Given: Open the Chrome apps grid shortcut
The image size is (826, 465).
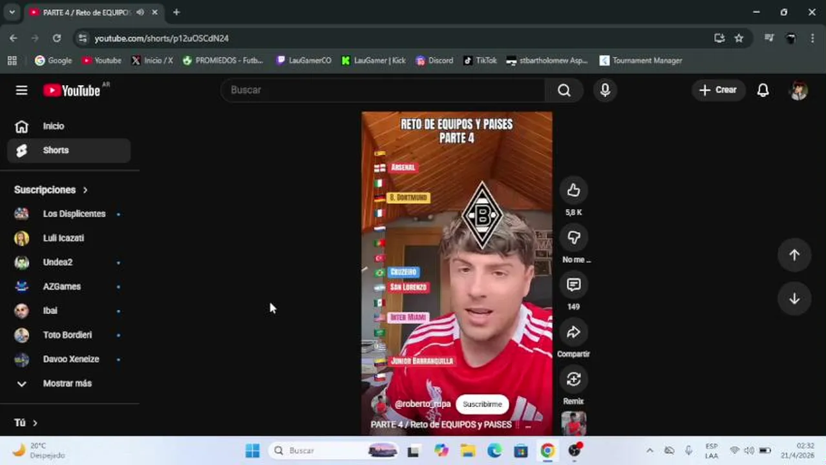Looking at the screenshot, I should tap(12, 60).
